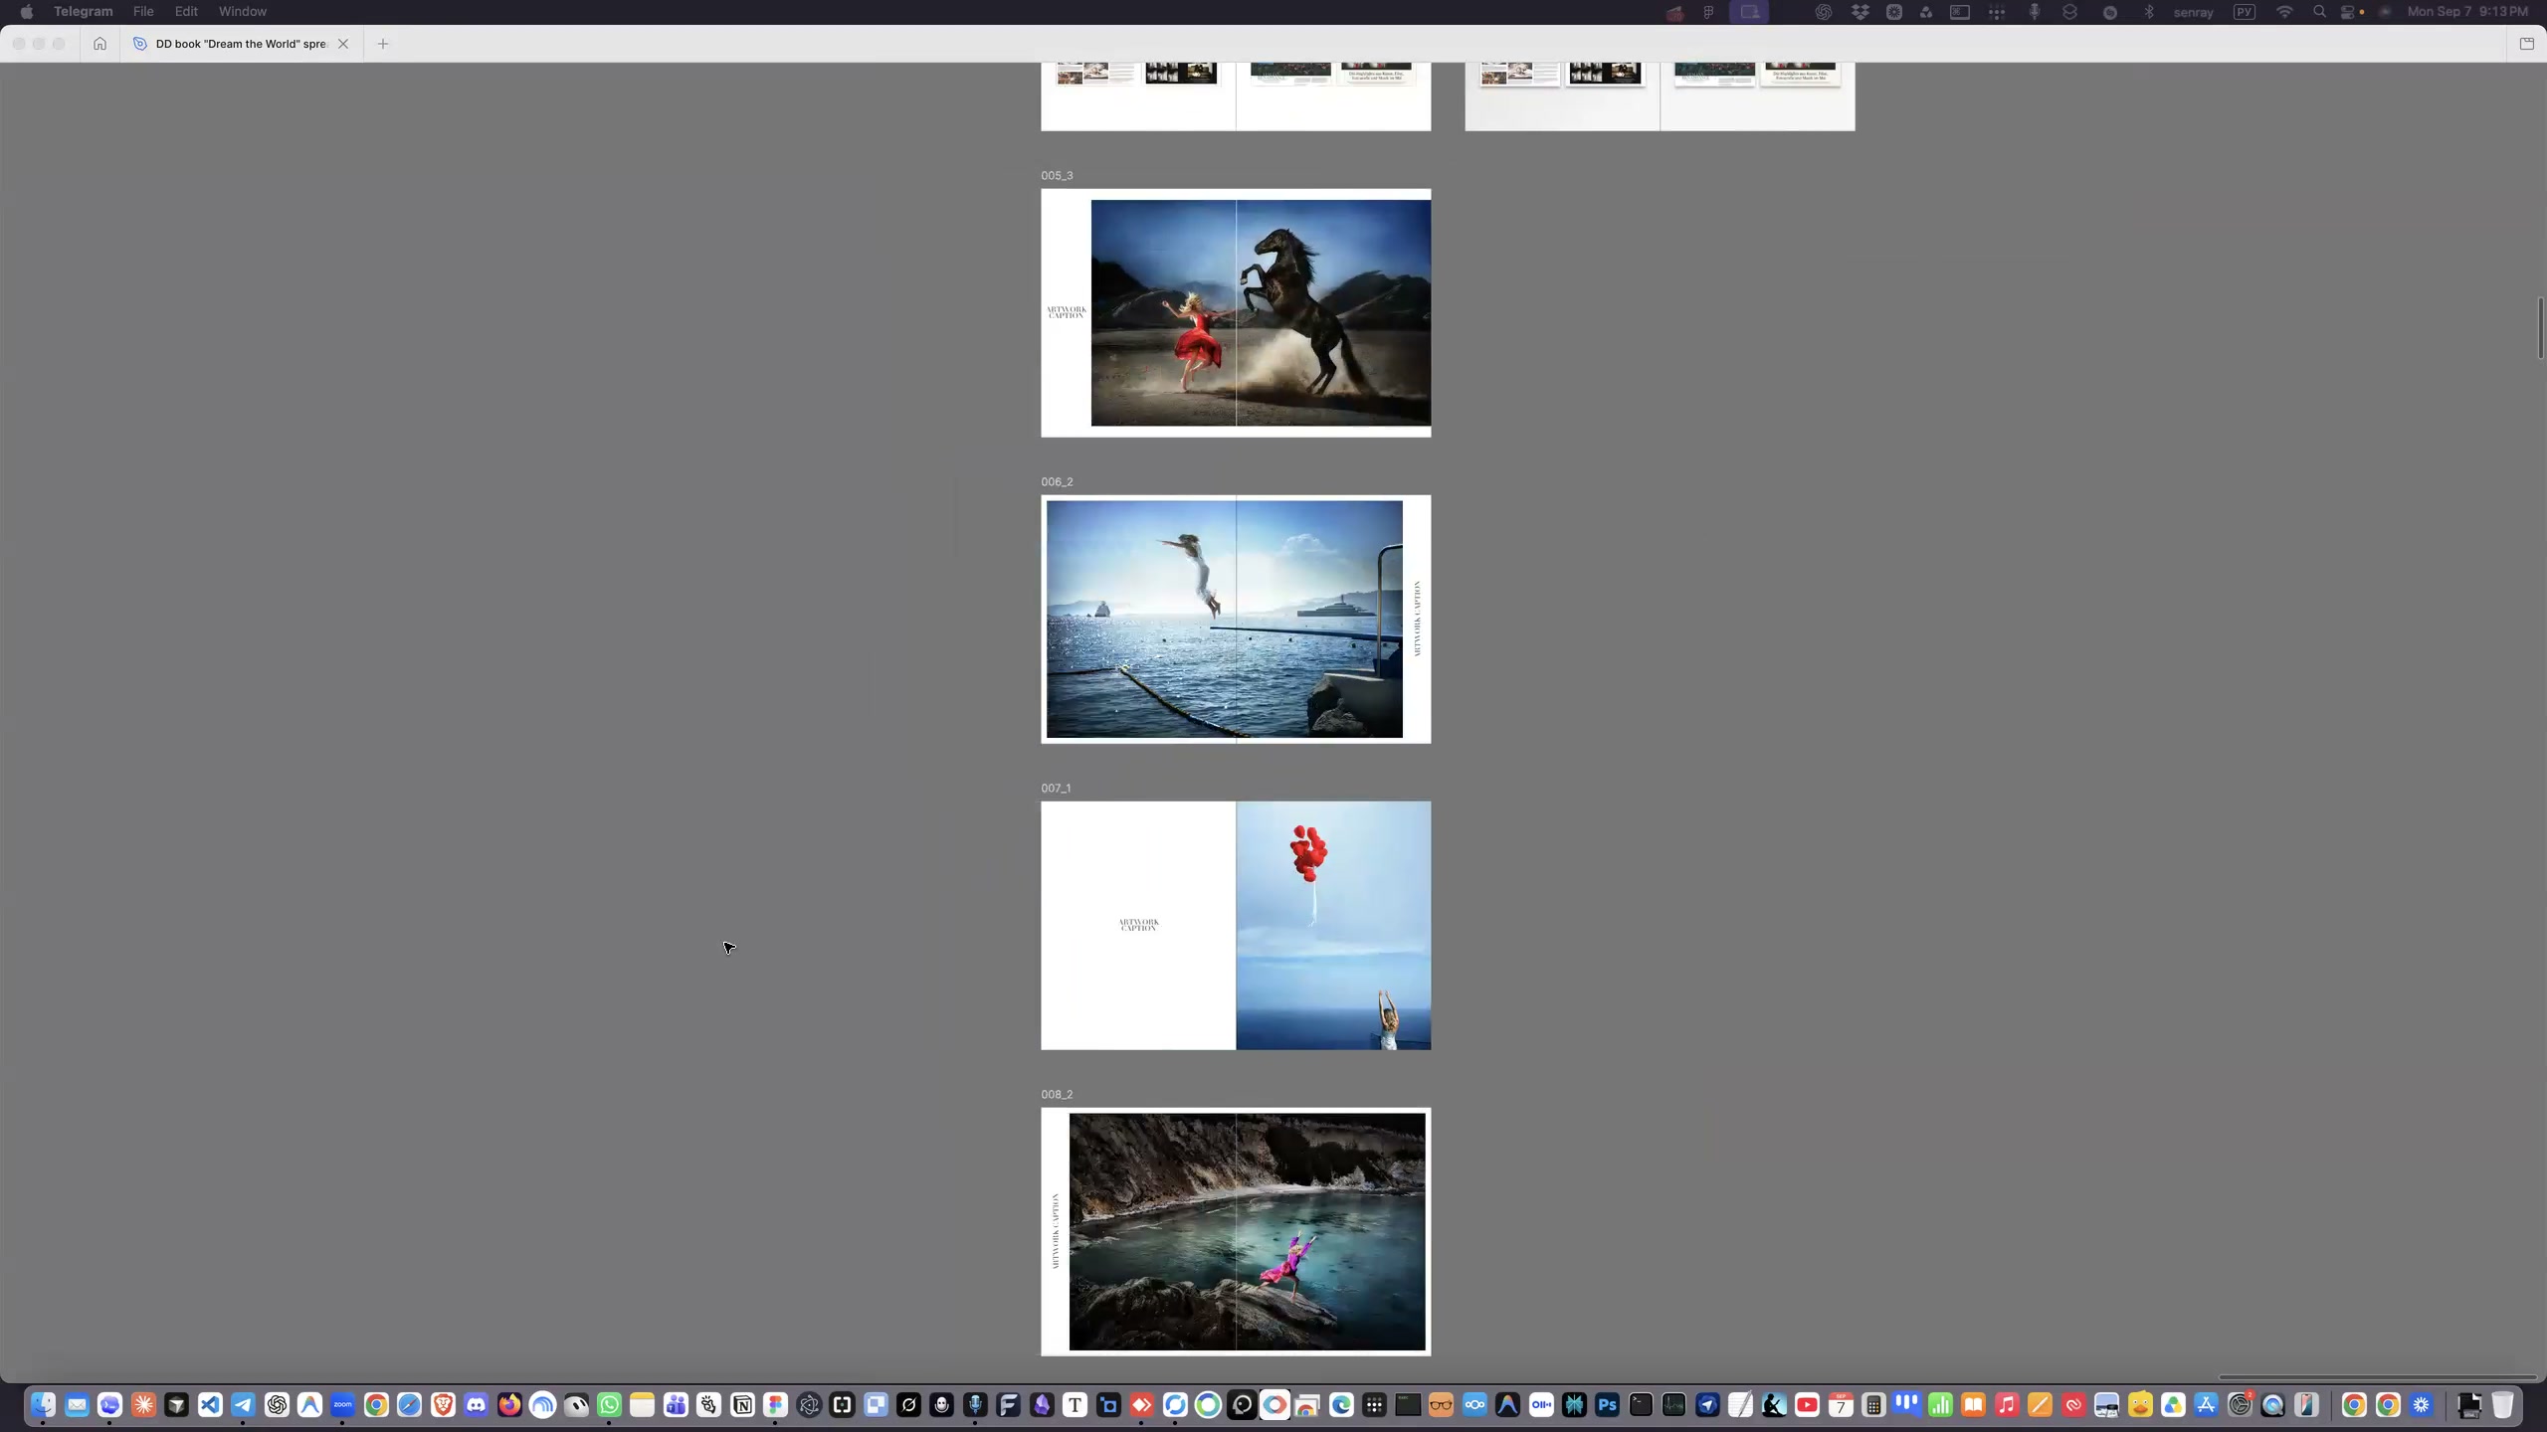Open Figma from the Dock
Image resolution: width=2547 pixels, height=1432 pixels.
pos(776,1405)
